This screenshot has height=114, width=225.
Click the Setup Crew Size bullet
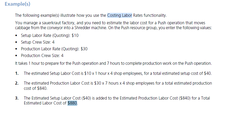pos(37,42)
